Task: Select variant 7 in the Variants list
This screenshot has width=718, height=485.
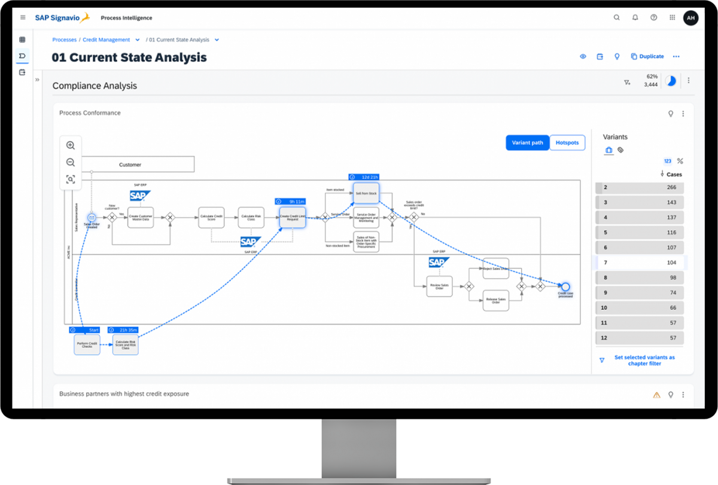Action: pos(639,263)
